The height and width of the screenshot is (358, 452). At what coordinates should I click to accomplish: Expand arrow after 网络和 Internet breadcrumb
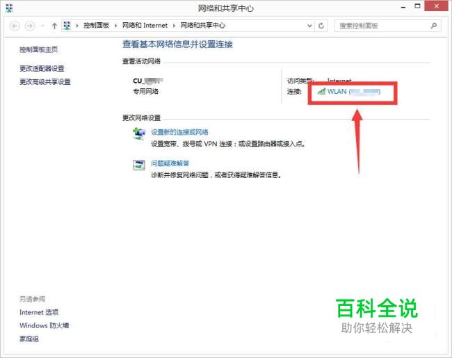click(x=174, y=26)
